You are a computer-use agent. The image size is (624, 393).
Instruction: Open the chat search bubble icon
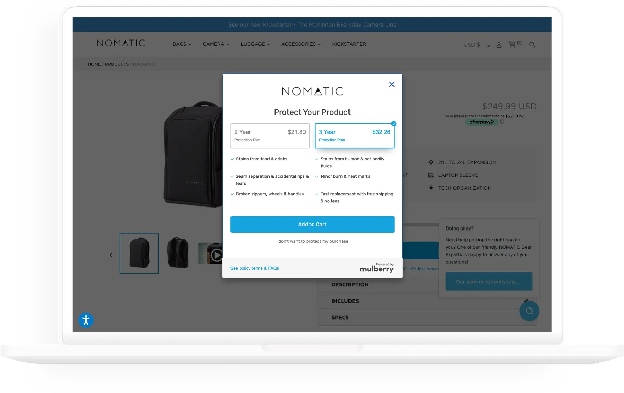[x=529, y=311]
